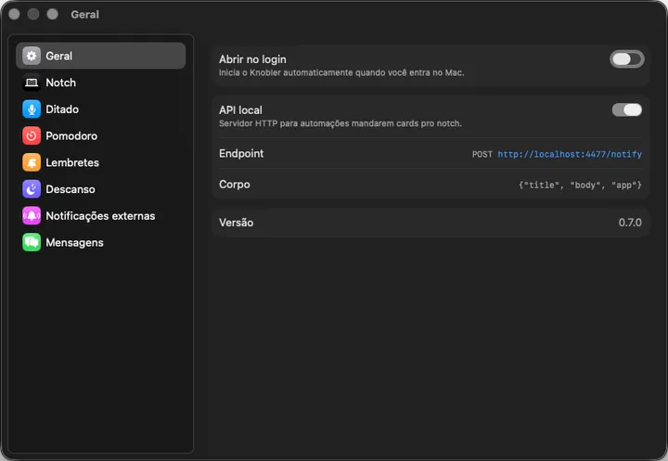The image size is (668, 461).
Task: Click the pink Notificações externas icon
Action: [32, 215]
